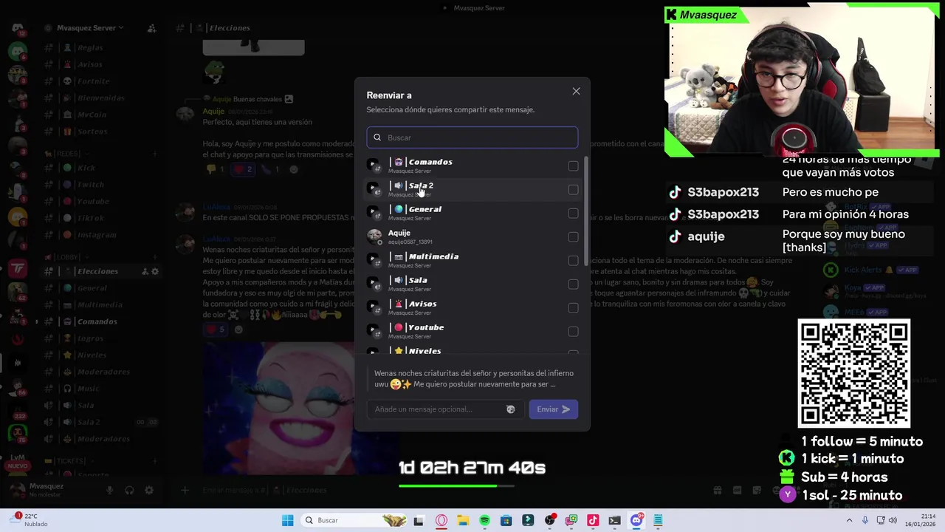Click the plus attachment icon in message bar
This screenshot has height=532, width=945.
click(185, 490)
